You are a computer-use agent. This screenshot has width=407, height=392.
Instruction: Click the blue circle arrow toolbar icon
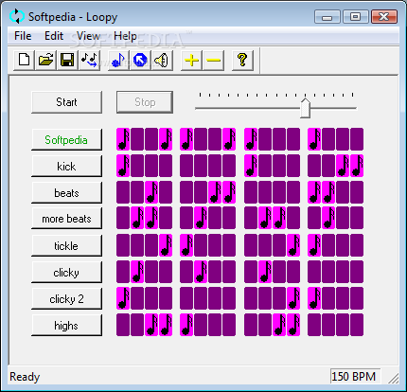pyautogui.click(x=140, y=60)
